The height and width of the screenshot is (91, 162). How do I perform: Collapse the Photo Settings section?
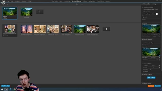point(143,39)
